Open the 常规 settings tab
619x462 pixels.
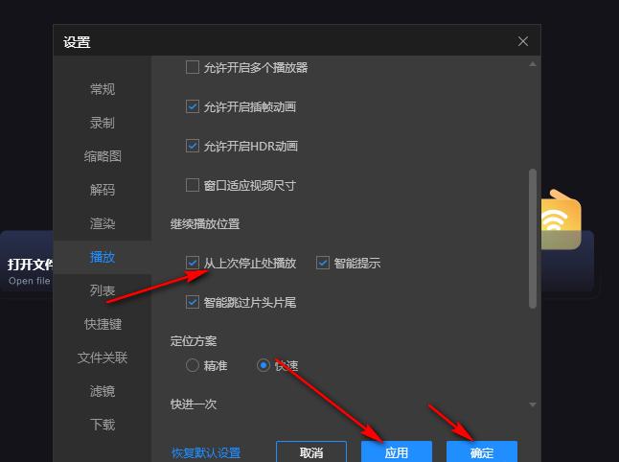click(x=103, y=89)
